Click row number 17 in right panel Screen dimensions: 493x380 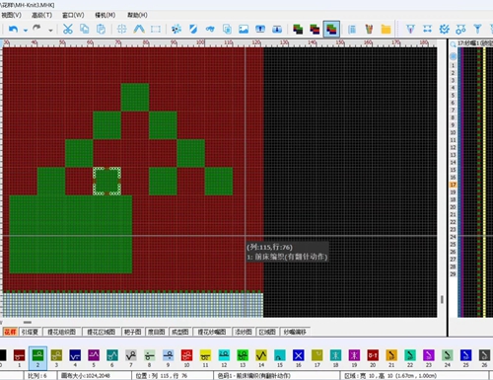pyautogui.click(x=453, y=185)
